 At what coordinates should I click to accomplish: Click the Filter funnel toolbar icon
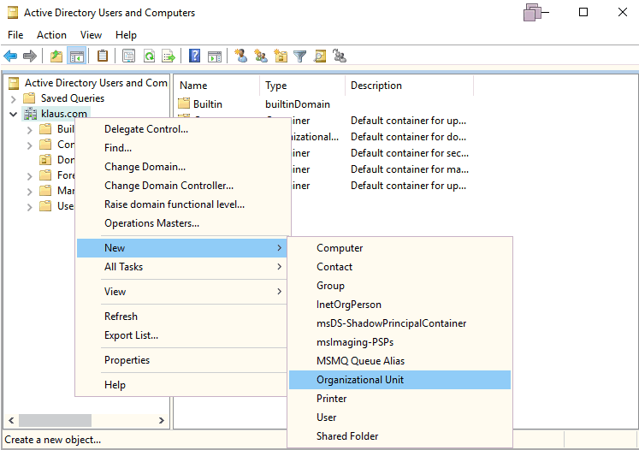(300, 56)
